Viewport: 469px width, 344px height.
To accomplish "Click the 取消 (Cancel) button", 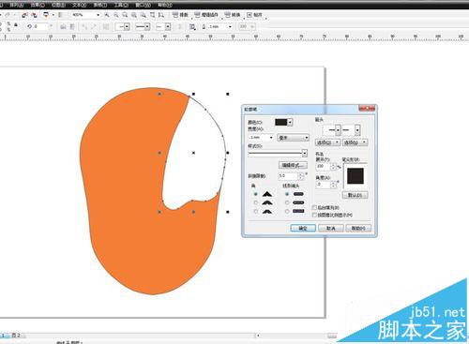I will point(331,228).
